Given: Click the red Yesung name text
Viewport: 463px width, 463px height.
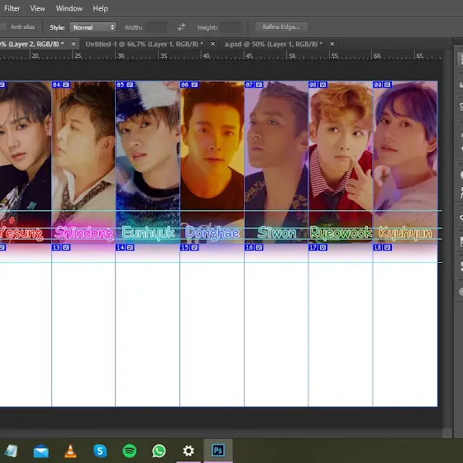Looking at the screenshot, I should click(x=21, y=233).
